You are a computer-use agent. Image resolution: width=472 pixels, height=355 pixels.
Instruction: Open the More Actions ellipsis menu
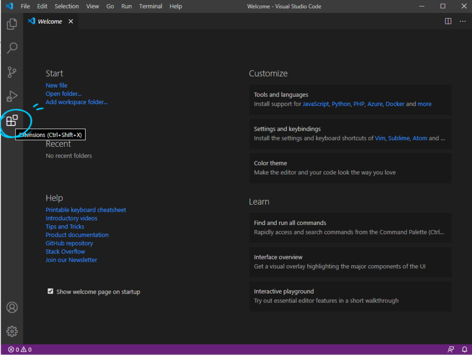pos(462,21)
